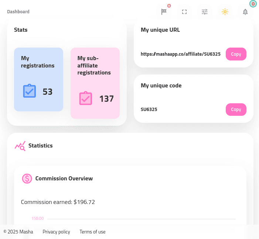Click the Dashboard breadcrumb title
This screenshot has height=239, width=259.
[x=18, y=12]
